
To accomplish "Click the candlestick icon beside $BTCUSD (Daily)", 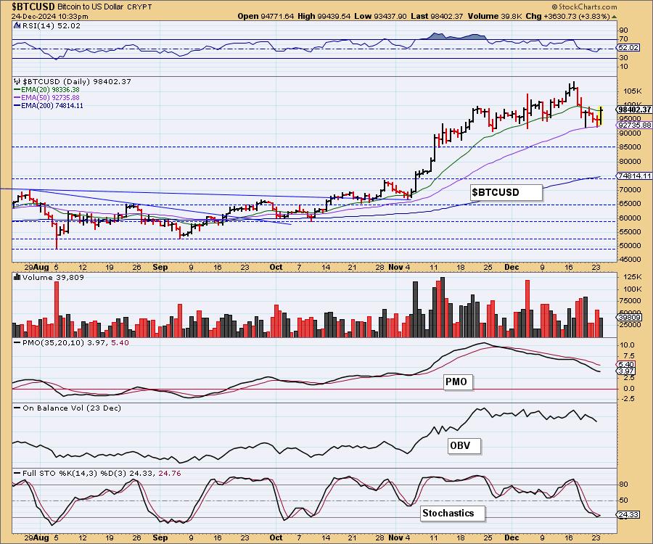I will pos(17,81).
